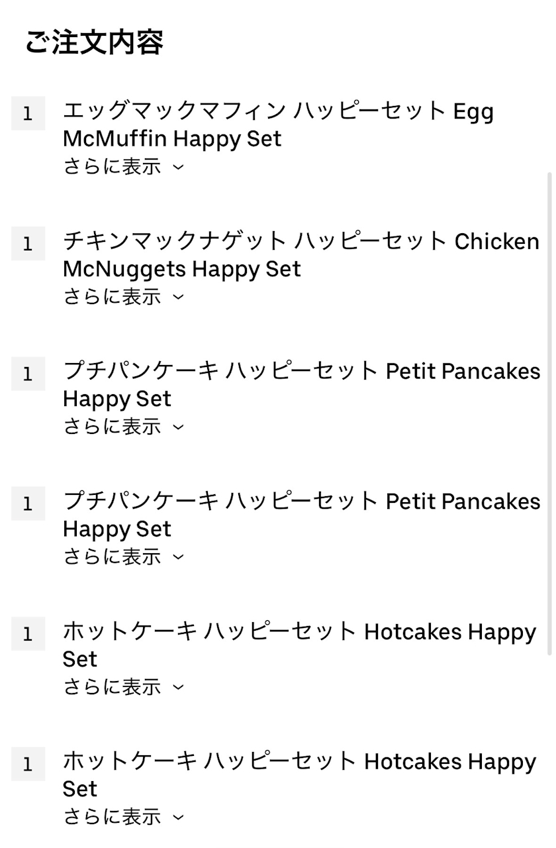Click quantity badge beside Egg McMuffin Happy Set
Viewport: 556px width, 848px height.
coord(28,113)
